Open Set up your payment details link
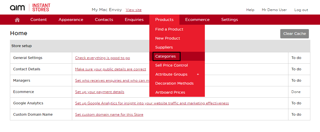Viewport: 320px width, 132px height. (x=100, y=92)
